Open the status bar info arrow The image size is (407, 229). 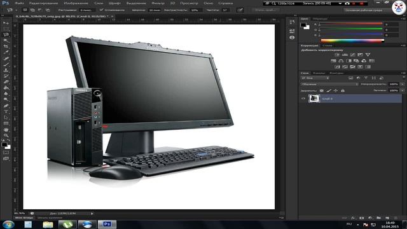click(x=92, y=214)
